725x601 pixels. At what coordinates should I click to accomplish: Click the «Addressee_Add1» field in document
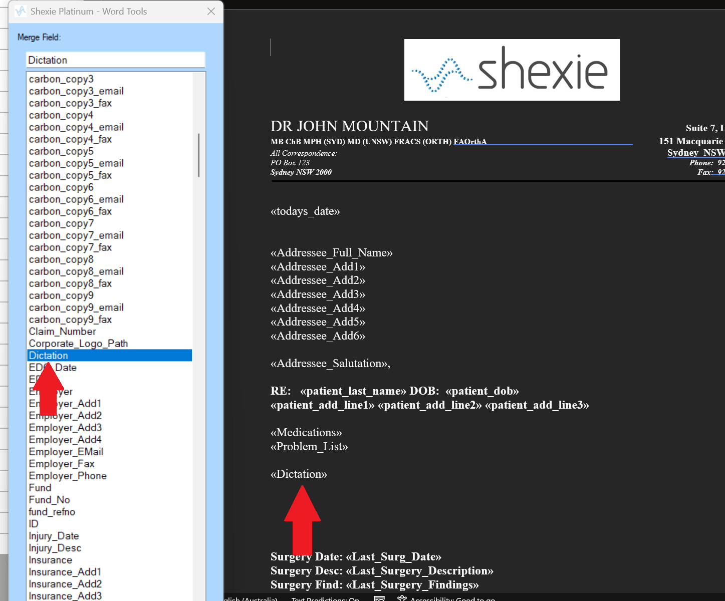coord(318,267)
